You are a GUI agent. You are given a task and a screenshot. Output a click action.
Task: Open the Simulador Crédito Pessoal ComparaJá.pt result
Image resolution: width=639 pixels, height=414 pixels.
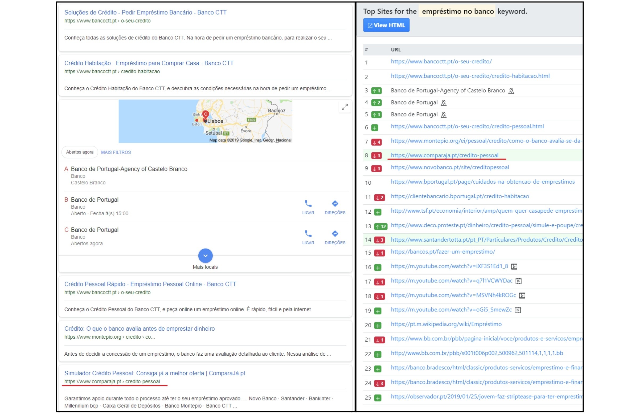pos(155,373)
